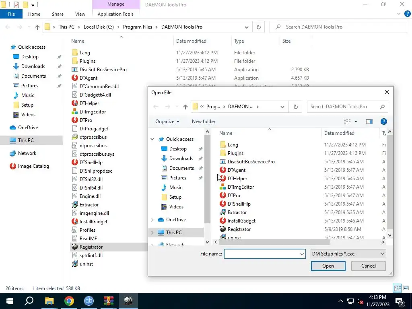Click the dialog navigation pane scrollbar
The width and height of the screenshot is (412, 309).
[x=207, y=179]
